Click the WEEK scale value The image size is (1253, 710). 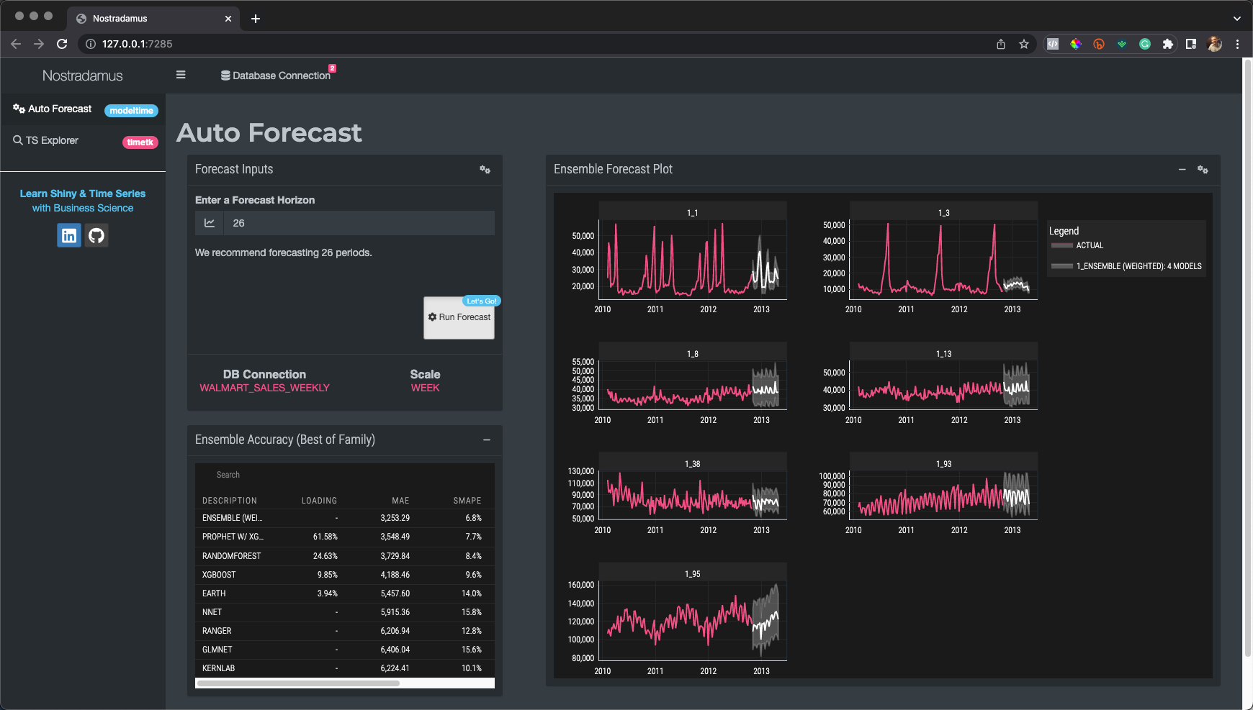coord(425,388)
